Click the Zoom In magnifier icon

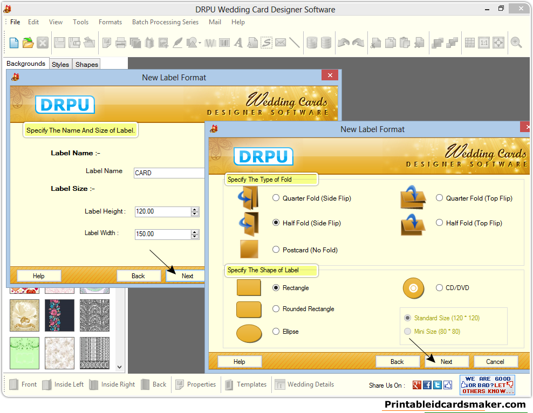[x=516, y=43]
